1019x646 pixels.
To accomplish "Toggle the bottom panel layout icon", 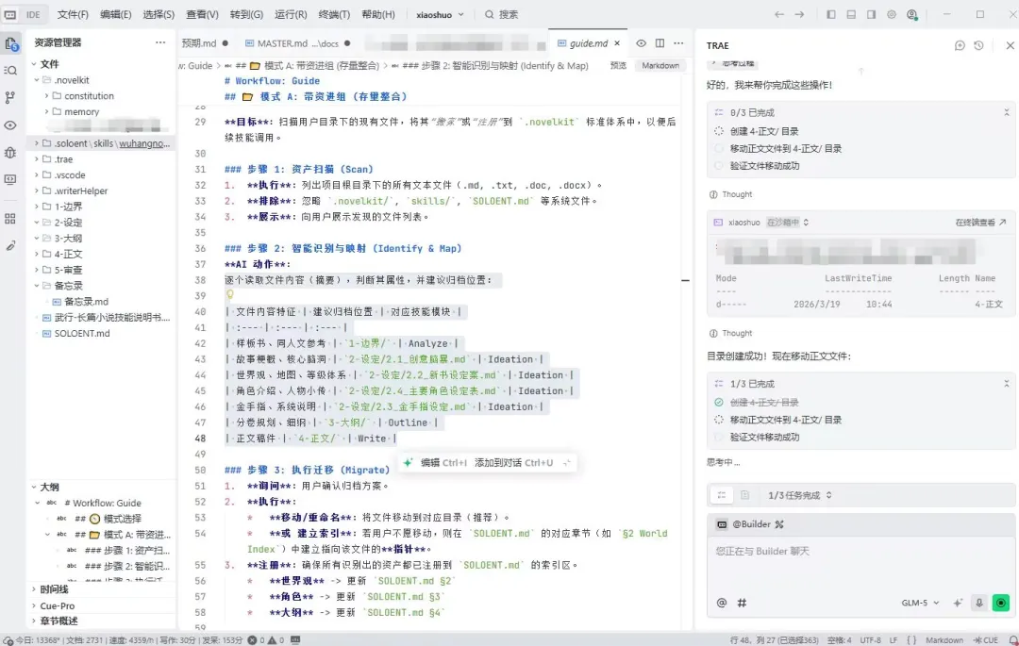I will [x=851, y=14].
